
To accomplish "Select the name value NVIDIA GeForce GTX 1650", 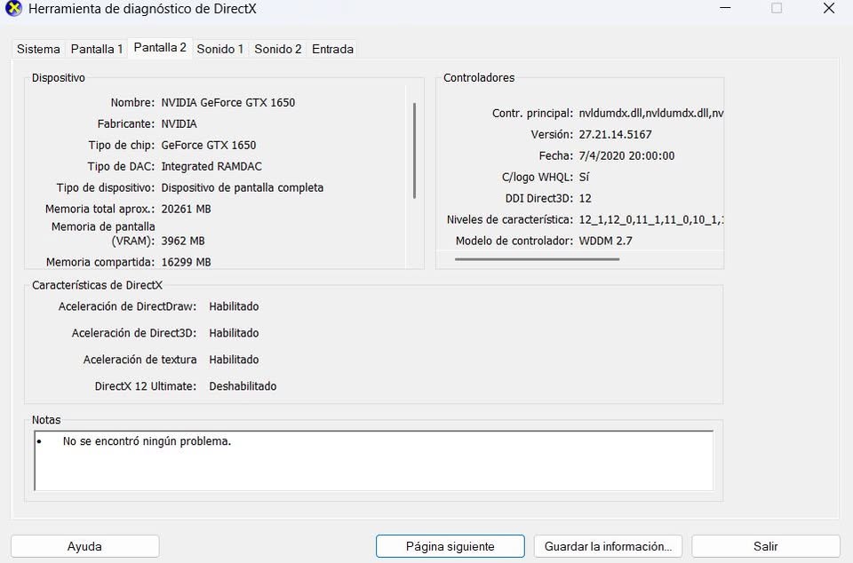I will click(x=228, y=103).
